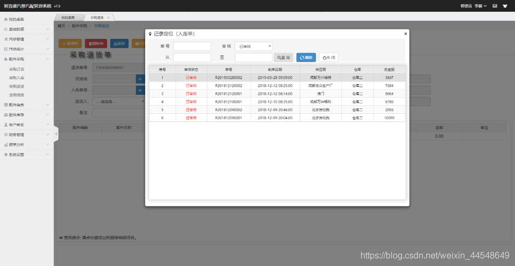Viewport: 515px width, 266px height.
Task: Expand the 配件销售 menu chevron
Action: tap(48, 105)
